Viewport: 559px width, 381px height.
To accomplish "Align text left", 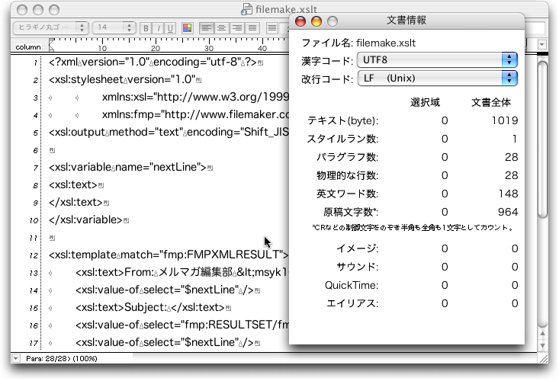I will click(206, 28).
